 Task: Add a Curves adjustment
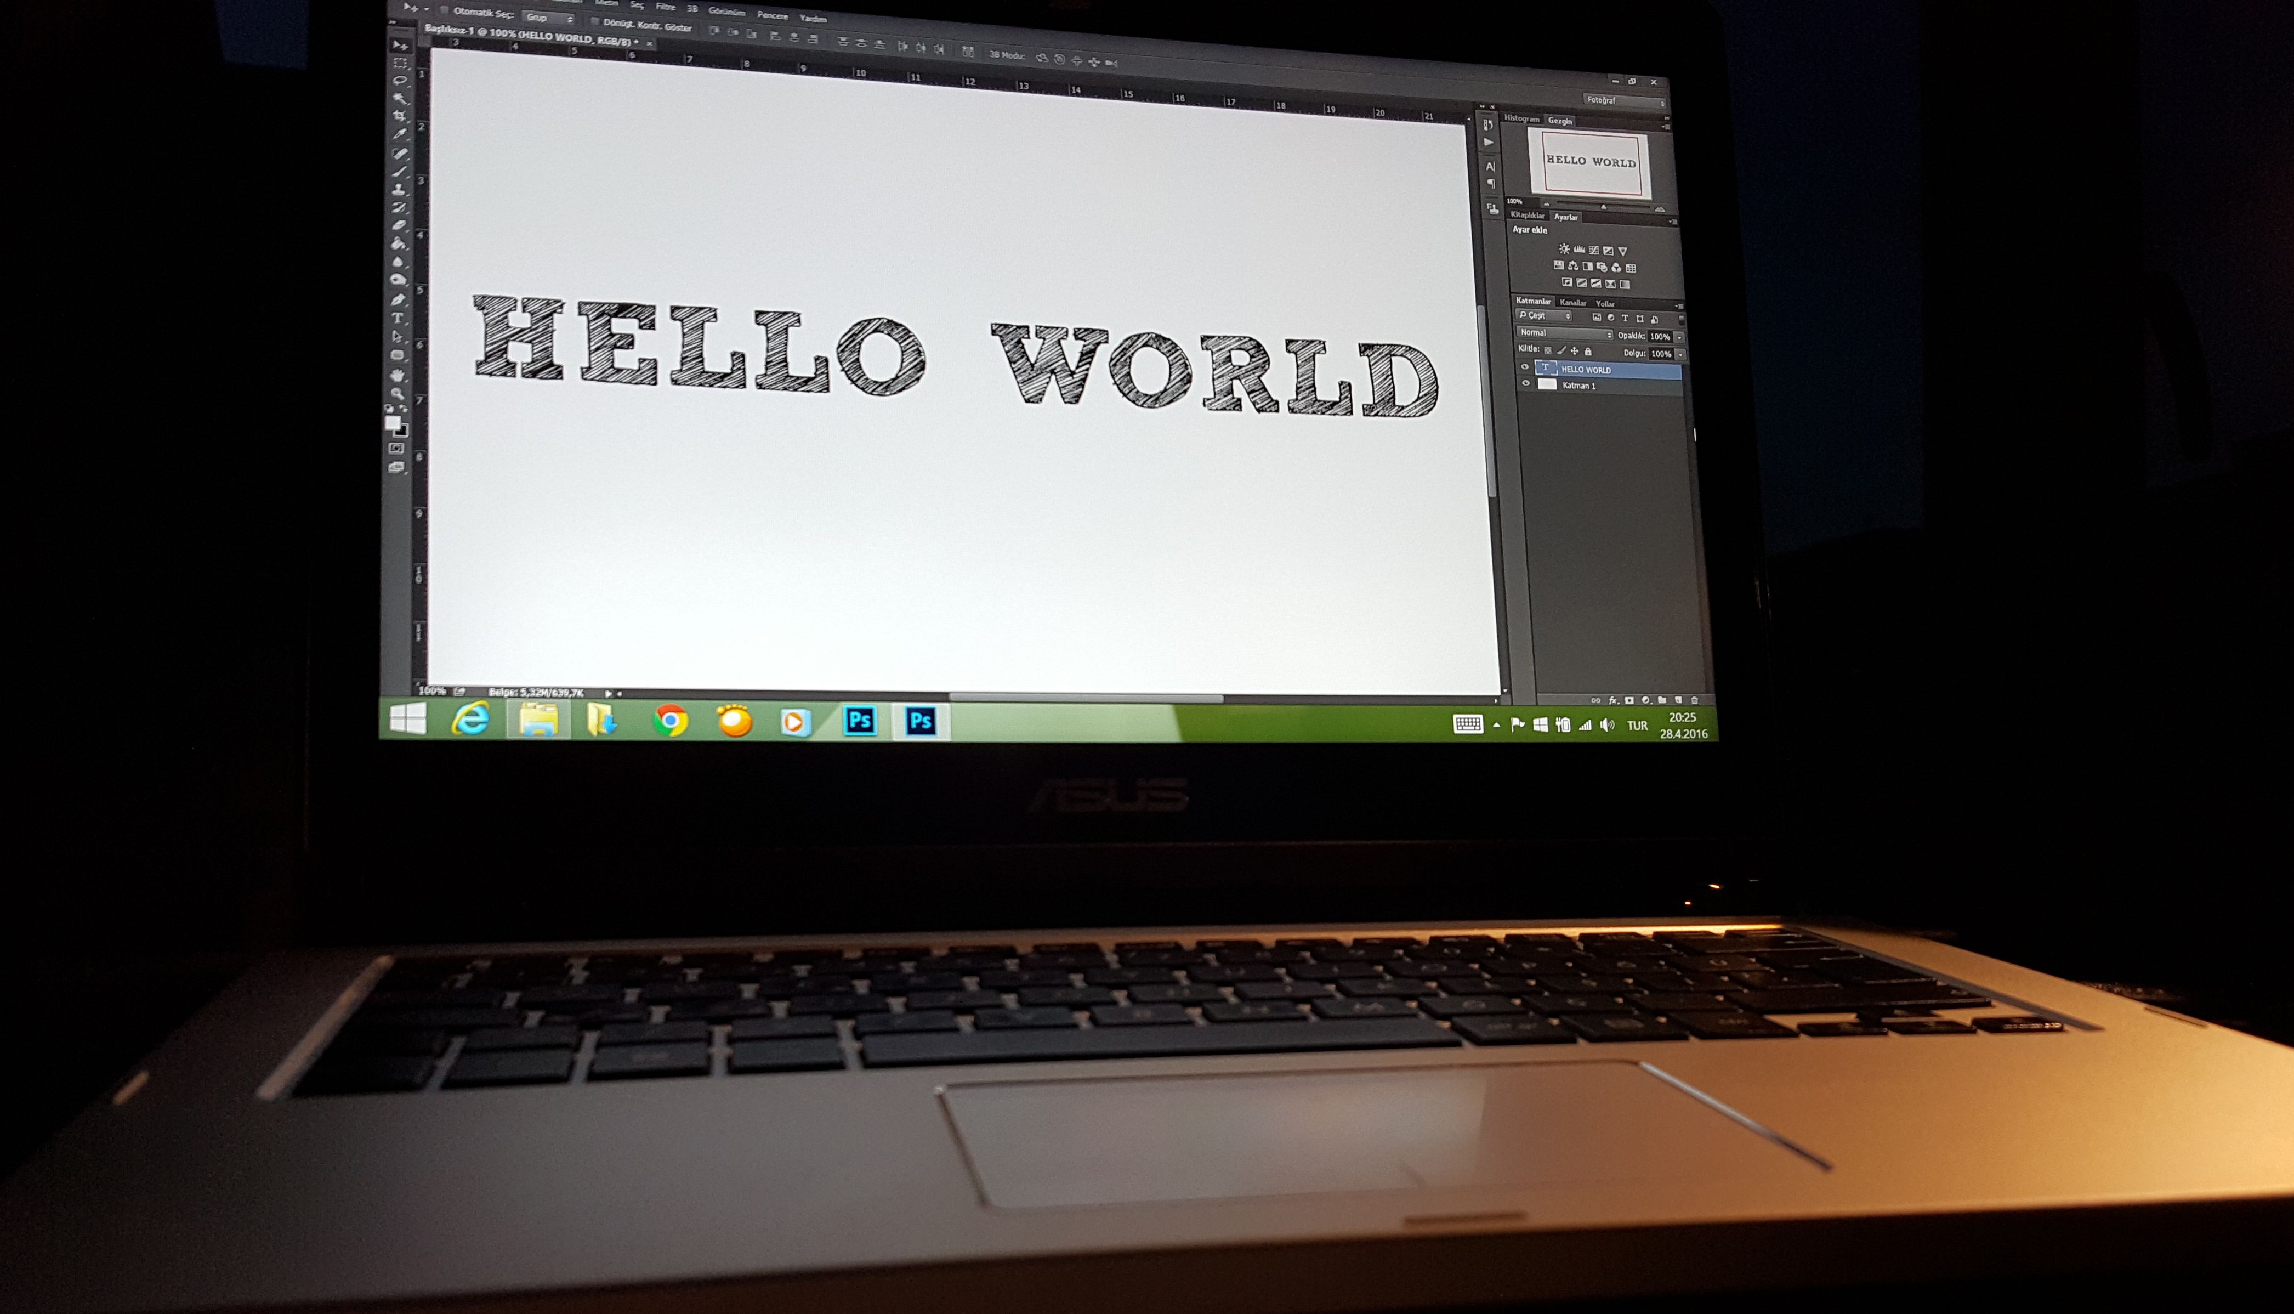tap(1594, 250)
